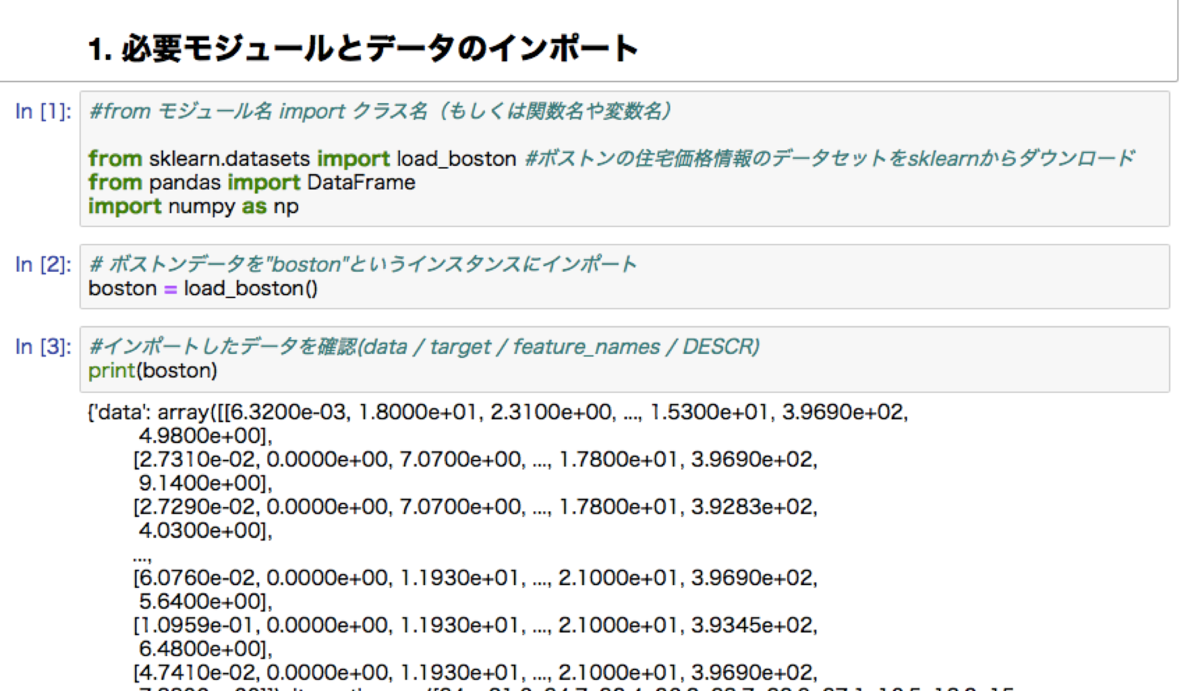
Task: Click output value 4.0300e+00]
Action: (205, 531)
